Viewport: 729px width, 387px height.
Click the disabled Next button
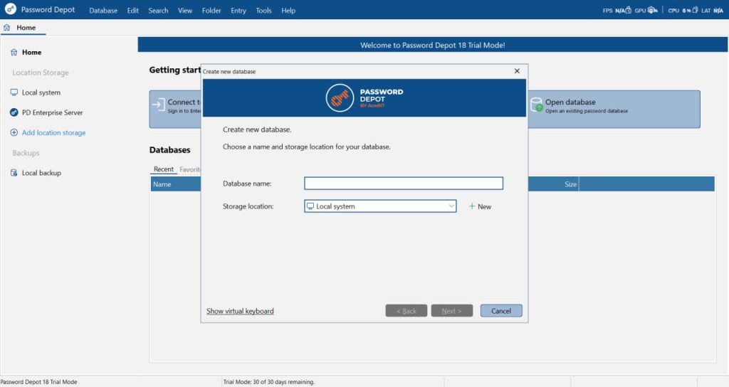tap(451, 311)
